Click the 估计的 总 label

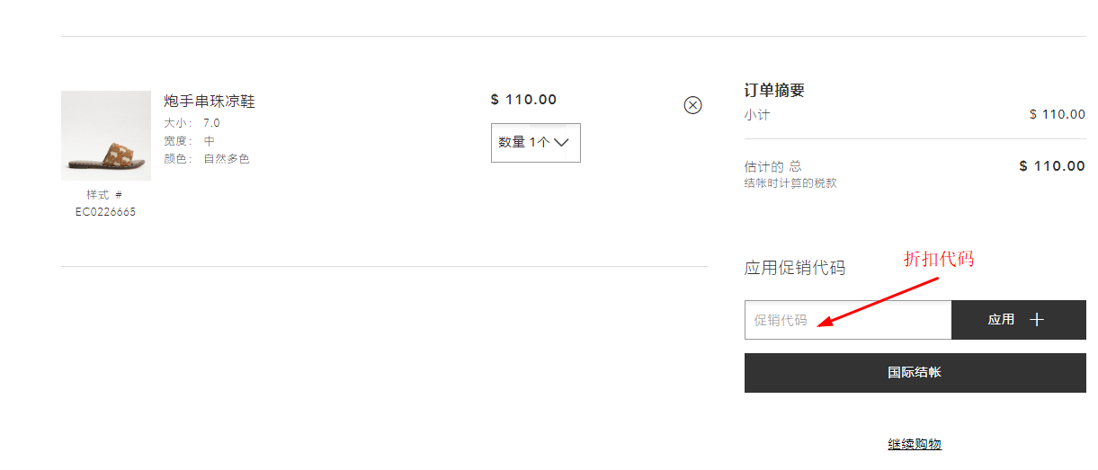tap(772, 166)
